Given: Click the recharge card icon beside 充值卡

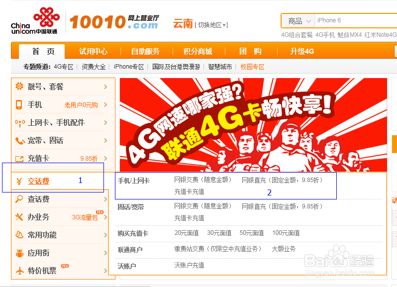Looking at the screenshot, I should [x=19, y=159].
